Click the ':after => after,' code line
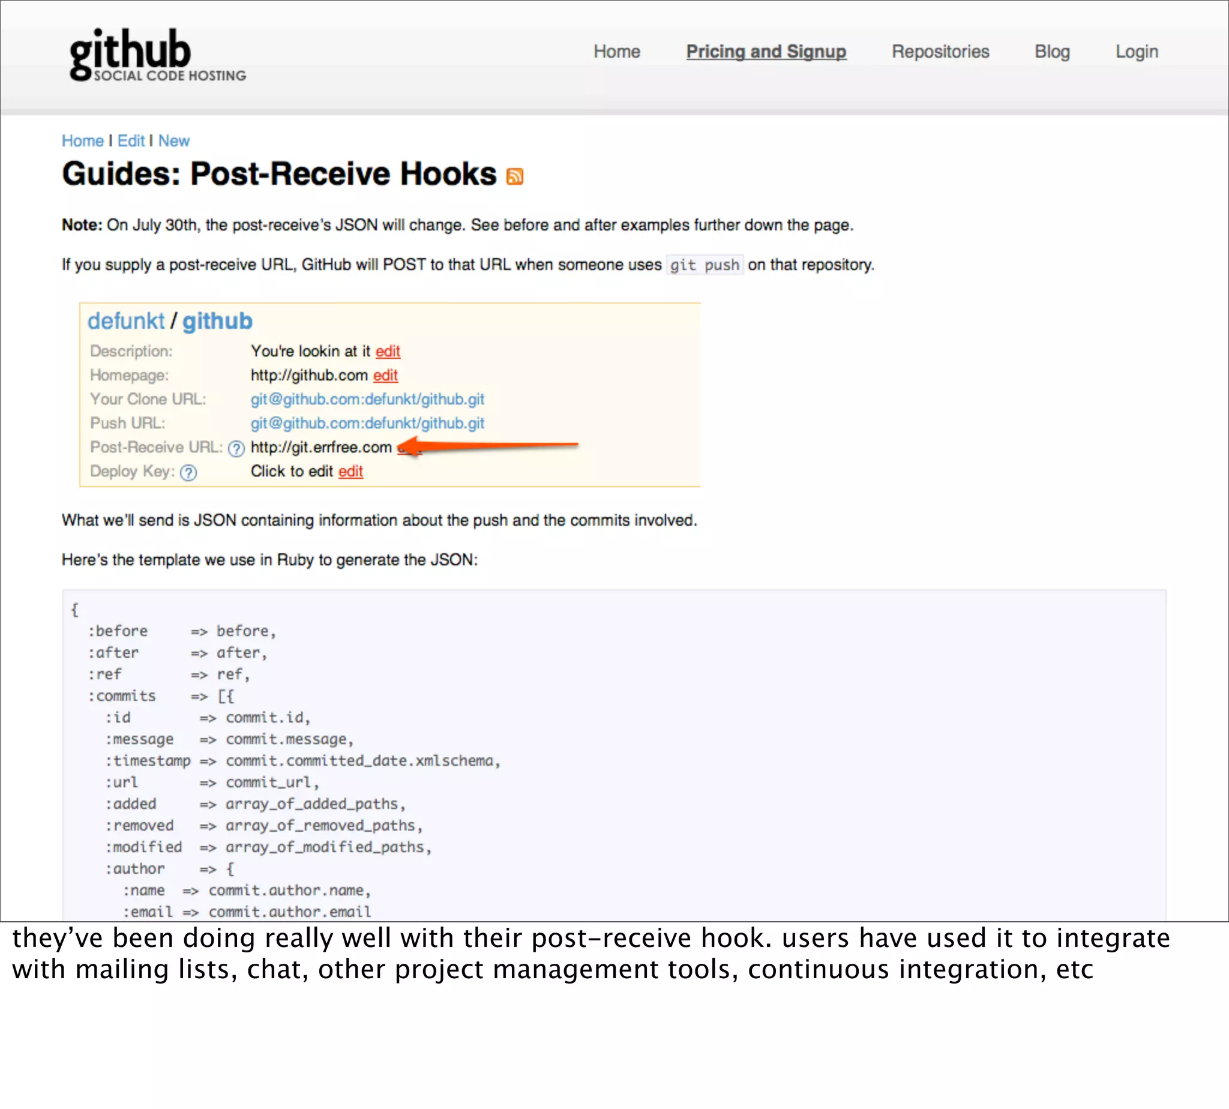 pyautogui.click(x=178, y=652)
